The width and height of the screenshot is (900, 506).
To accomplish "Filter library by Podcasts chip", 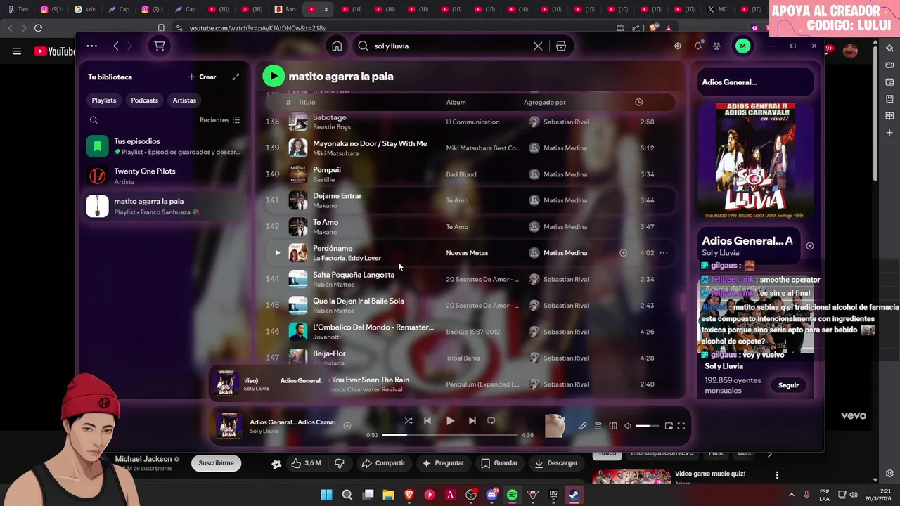I will click(144, 100).
